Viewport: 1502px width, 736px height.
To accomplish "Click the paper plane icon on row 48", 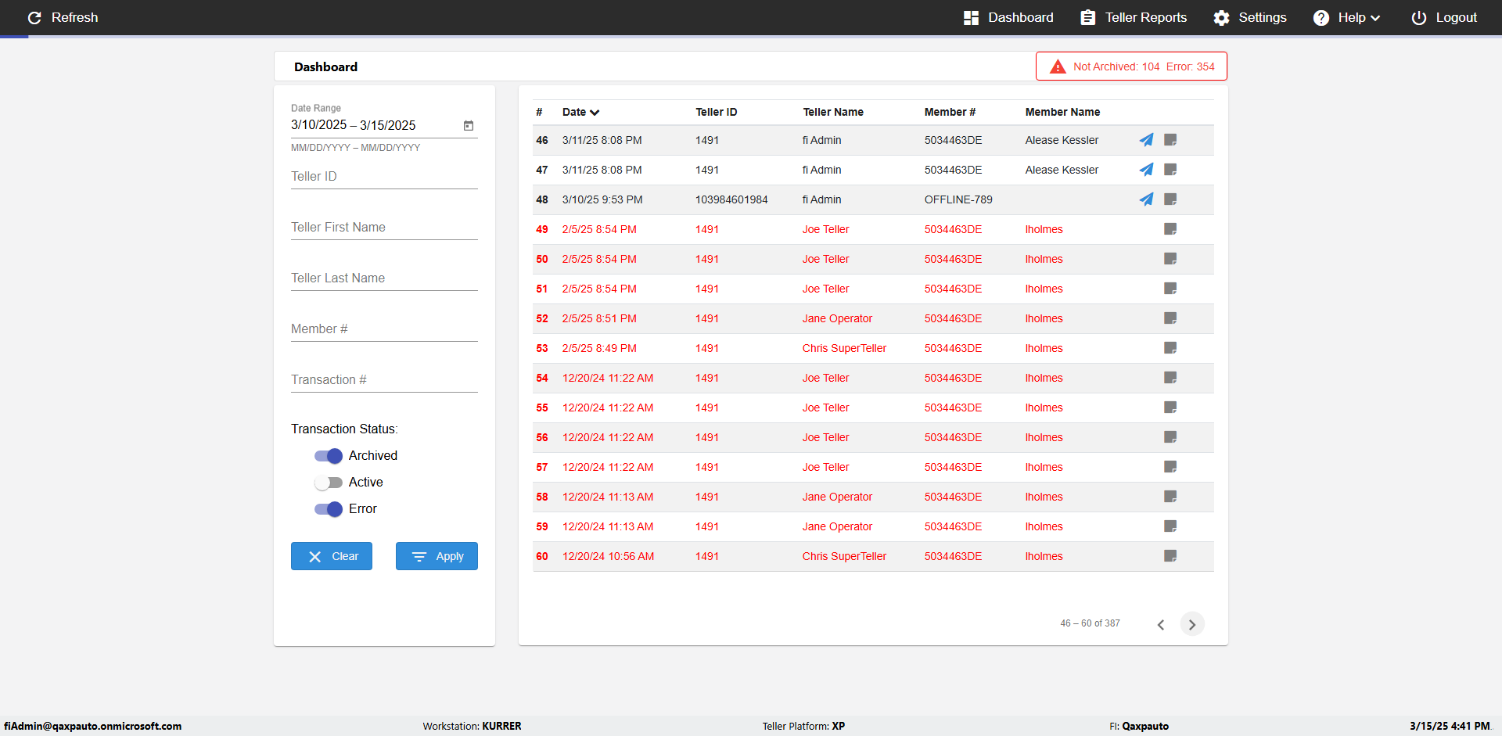I will coord(1146,199).
